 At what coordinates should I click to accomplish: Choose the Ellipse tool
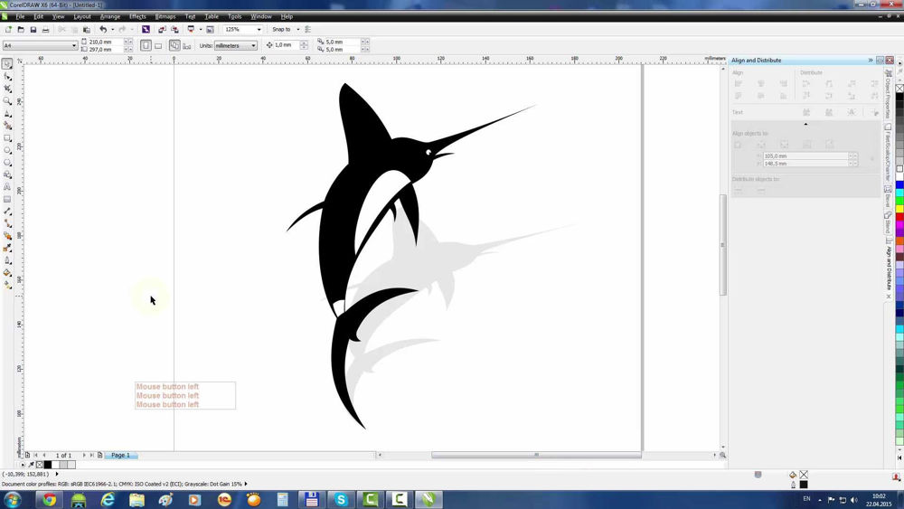7,150
